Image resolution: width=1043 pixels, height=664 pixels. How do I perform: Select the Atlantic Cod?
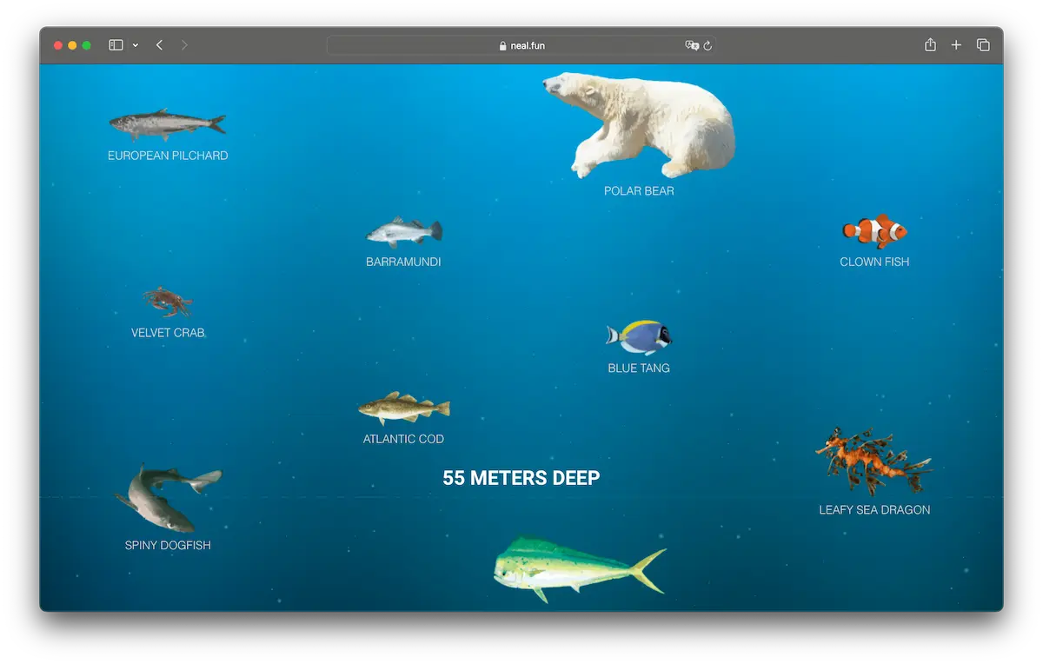[402, 408]
